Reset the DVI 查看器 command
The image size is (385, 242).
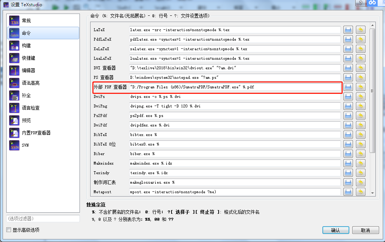click(x=360, y=68)
